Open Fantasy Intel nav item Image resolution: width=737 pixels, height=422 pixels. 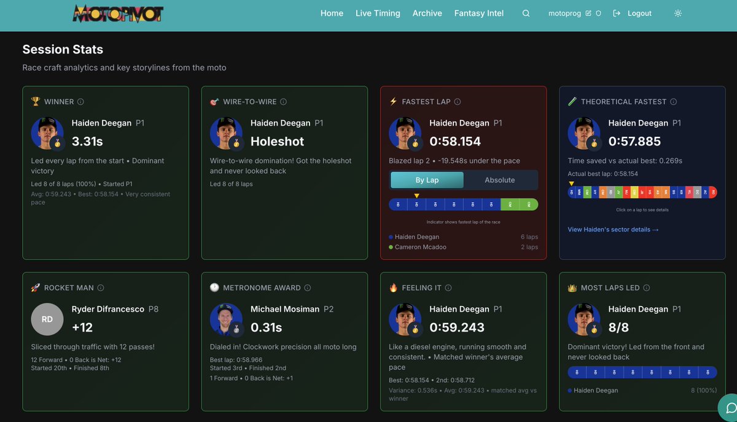tap(479, 14)
